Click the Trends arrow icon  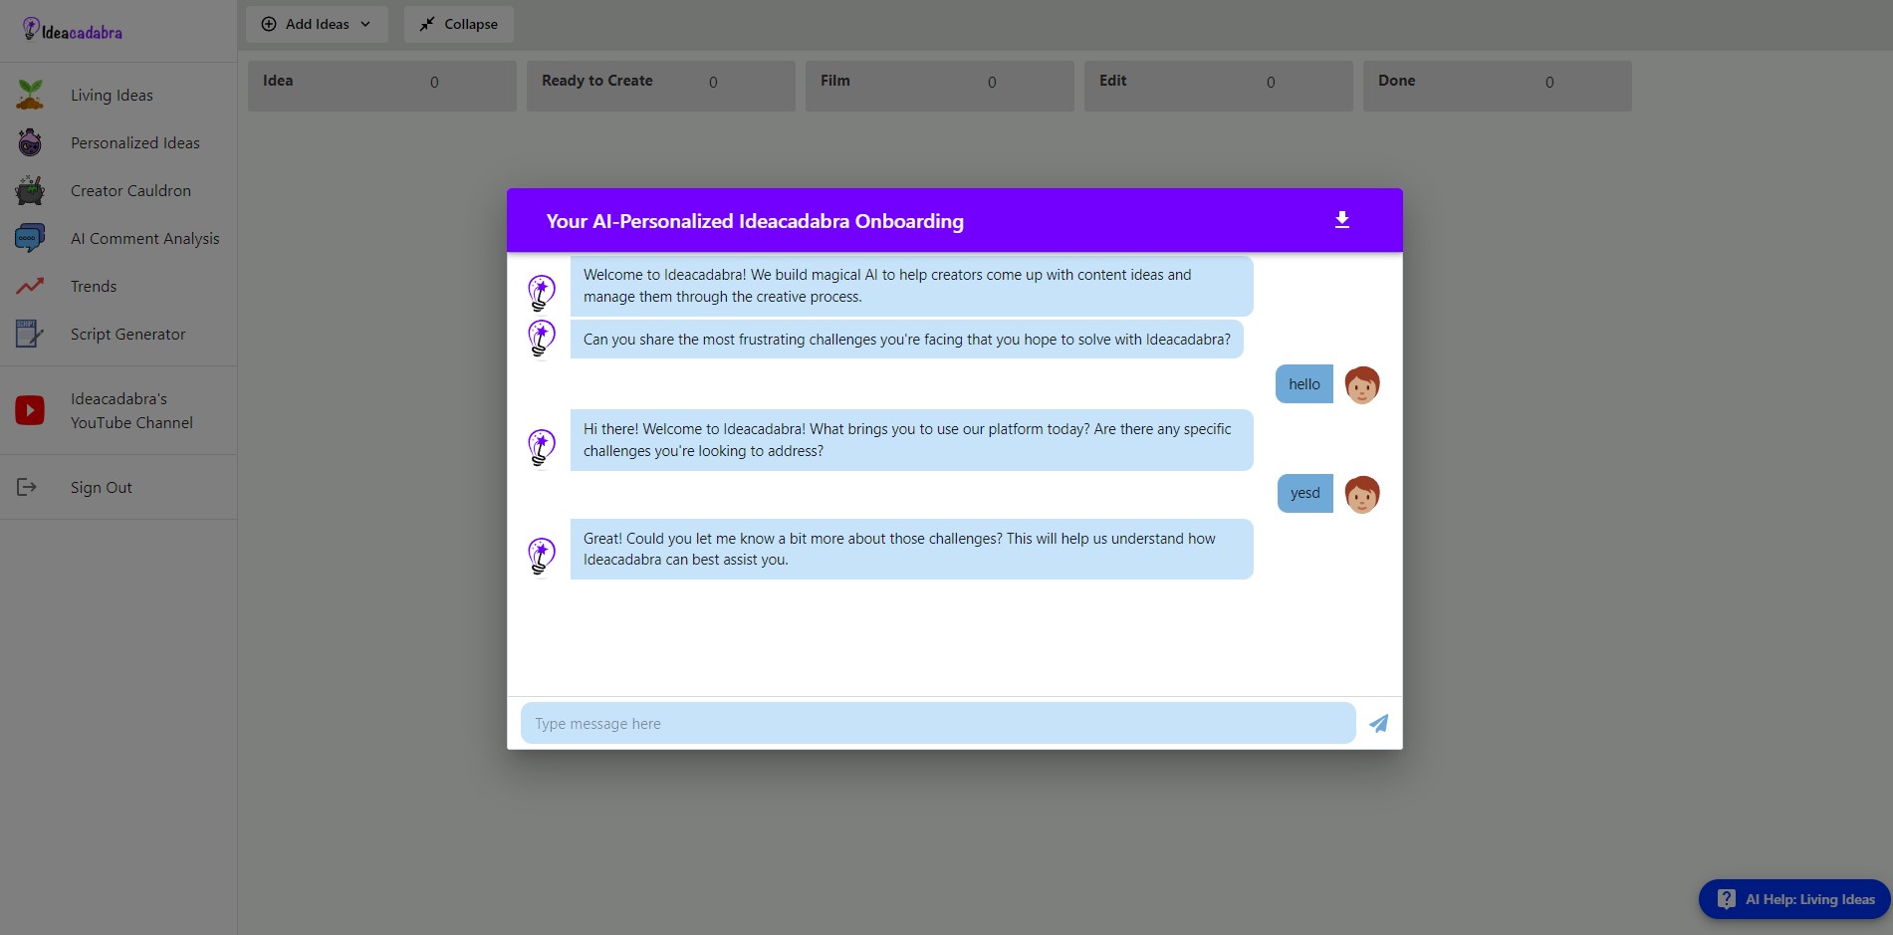[x=30, y=286]
